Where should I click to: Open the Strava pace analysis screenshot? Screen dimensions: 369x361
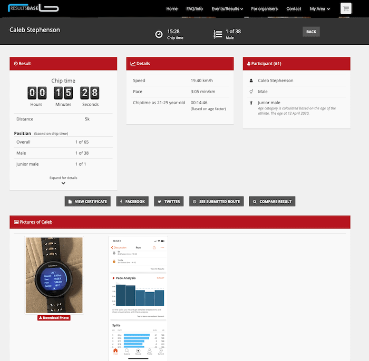pyautogui.click(x=138, y=298)
